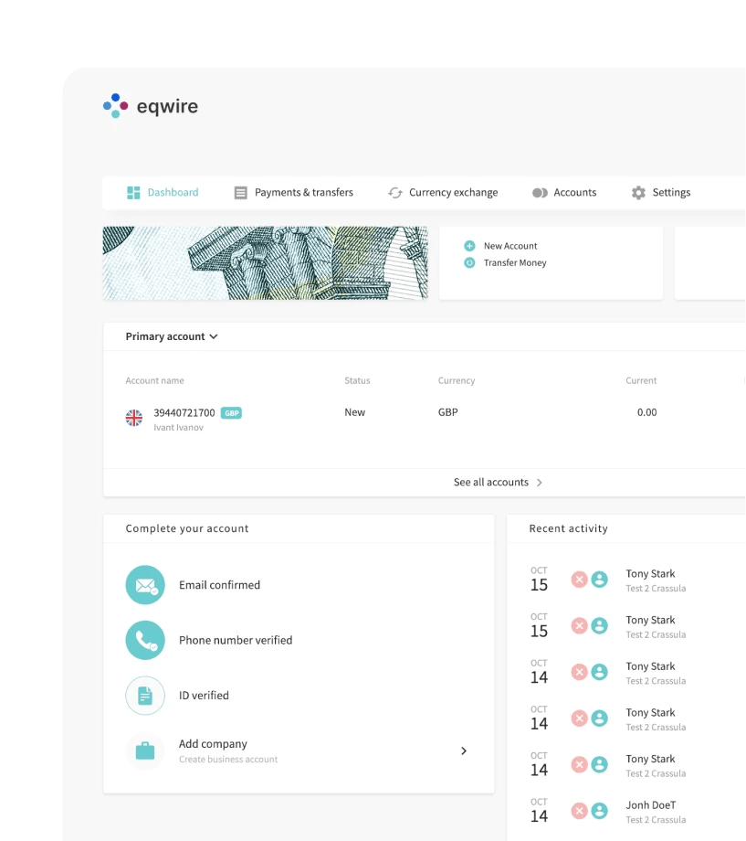Click the 0.00 current balance
Image resolution: width=746 pixels, height=841 pixels.
[646, 412]
